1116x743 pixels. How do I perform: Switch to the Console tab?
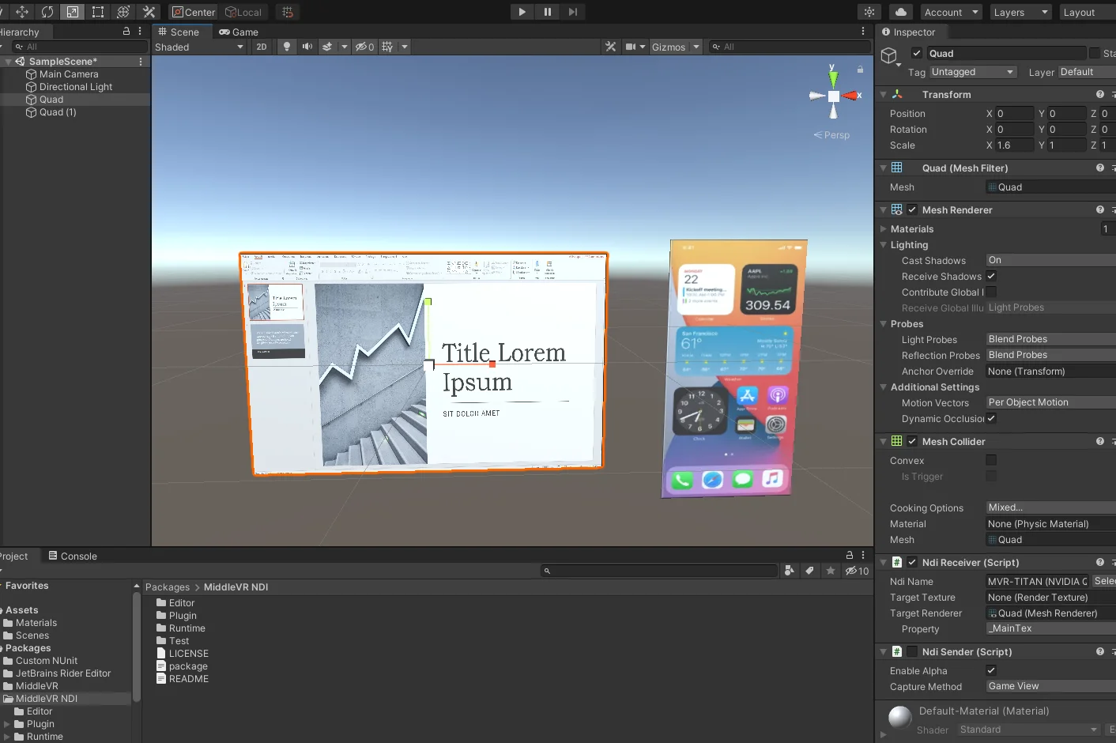(x=73, y=556)
